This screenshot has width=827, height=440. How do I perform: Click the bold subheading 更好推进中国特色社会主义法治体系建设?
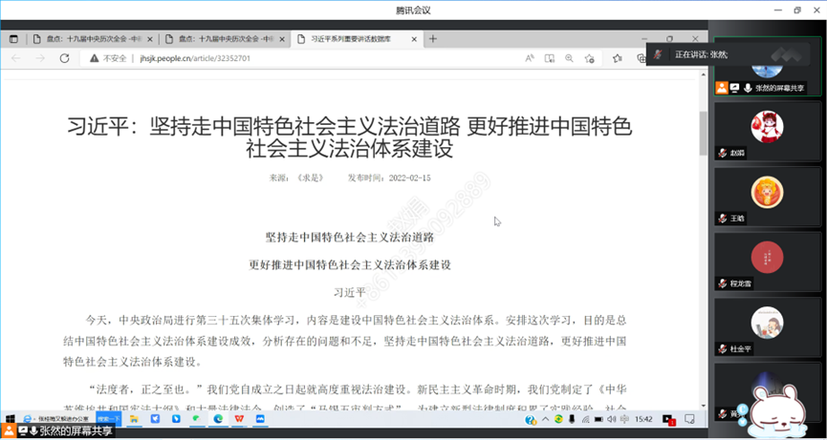pos(350,264)
